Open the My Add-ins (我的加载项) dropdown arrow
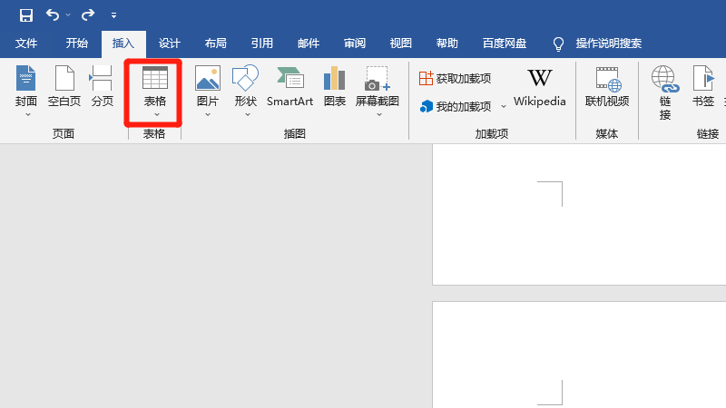 (504, 106)
